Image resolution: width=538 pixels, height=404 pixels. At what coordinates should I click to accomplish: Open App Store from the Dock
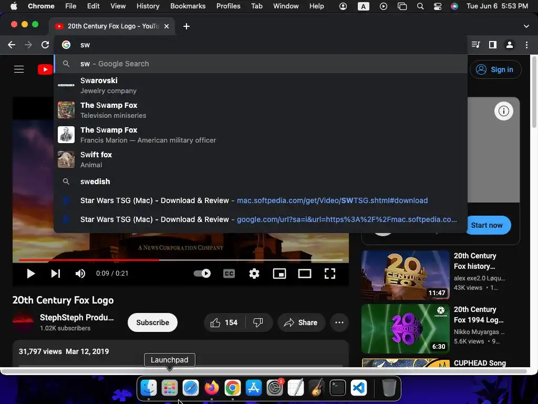click(254, 388)
